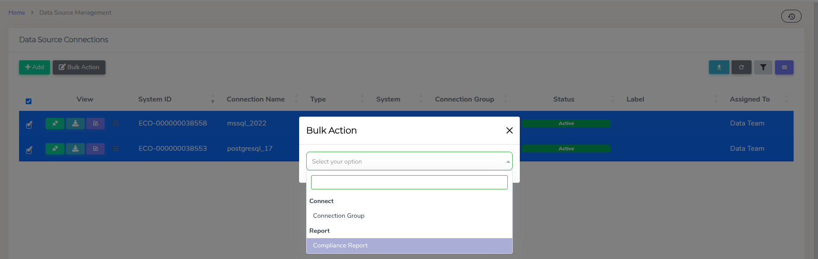The width and height of the screenshot is (818, 259).
Task: Click the dropdown search input field
Action: coord(409,182)
